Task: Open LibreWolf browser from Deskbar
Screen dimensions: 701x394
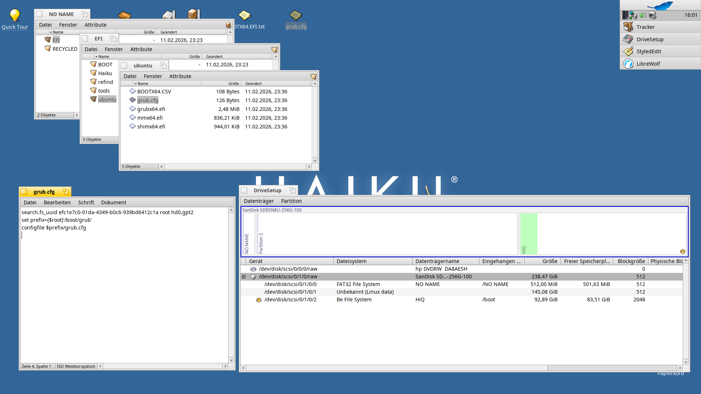Action: click(x=648, y=64)
